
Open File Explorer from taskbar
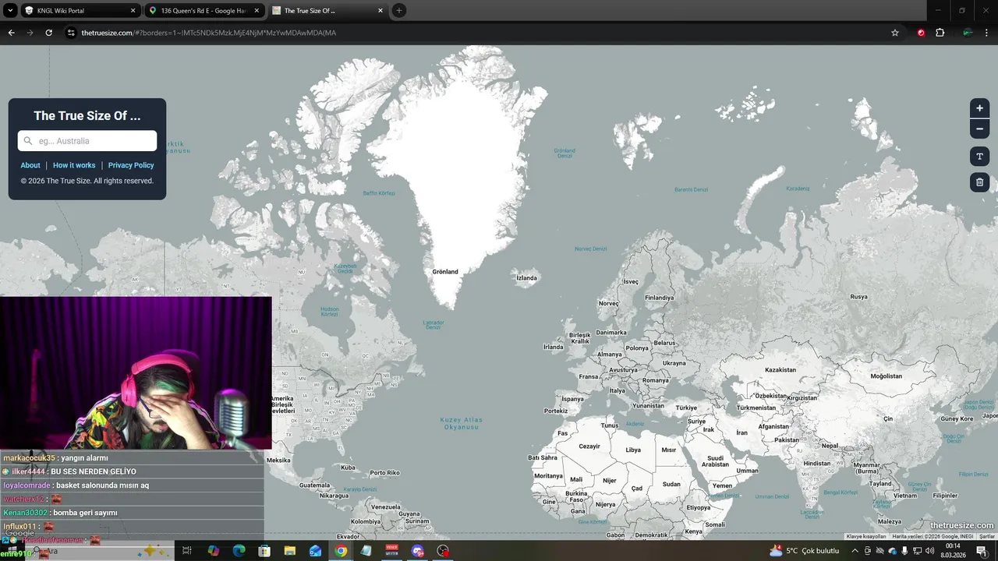coord(290,551)
